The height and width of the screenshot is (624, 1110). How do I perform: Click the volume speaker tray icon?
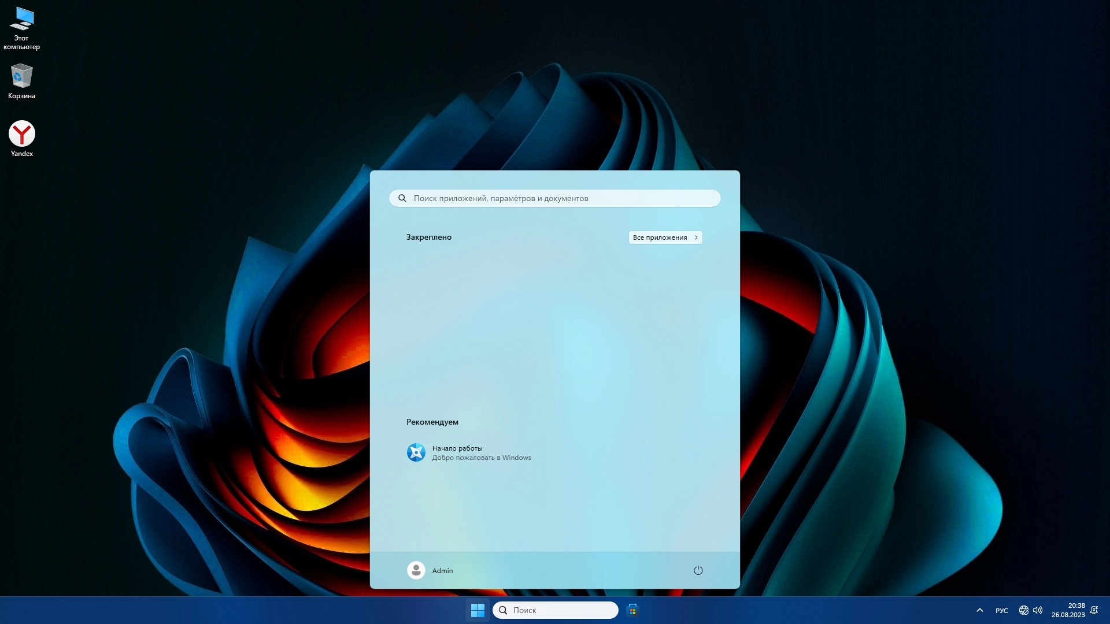[x=1038, y=610]
